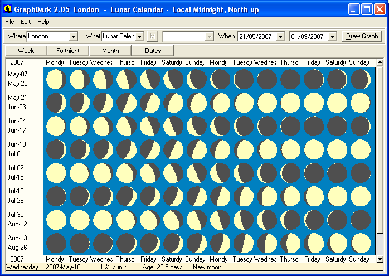Open the What graph type dropdown
This screenshot has width=389, height=276.
pos(139,37)
